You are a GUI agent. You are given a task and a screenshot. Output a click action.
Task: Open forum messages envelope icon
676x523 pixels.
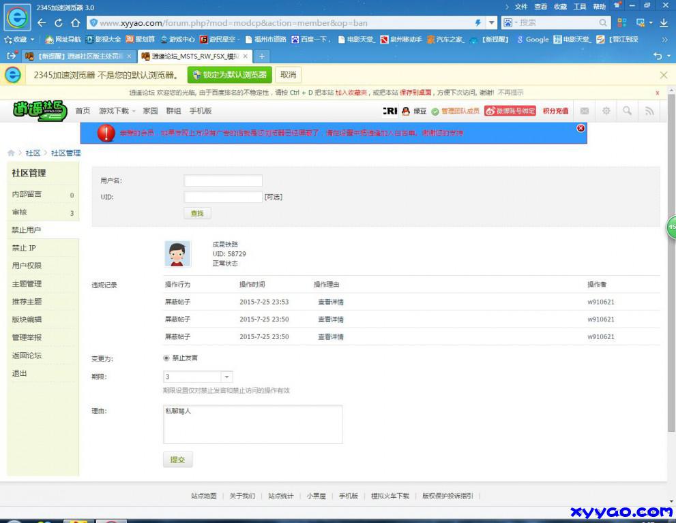(585, 111)
